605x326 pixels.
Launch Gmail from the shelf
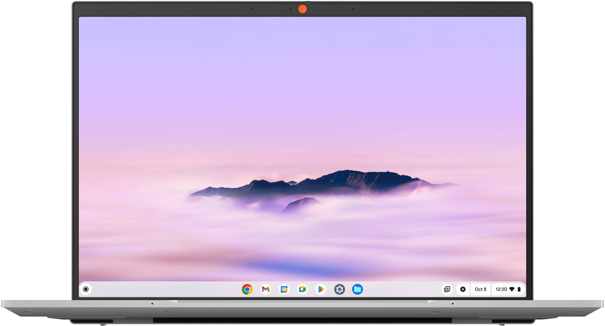265,289
